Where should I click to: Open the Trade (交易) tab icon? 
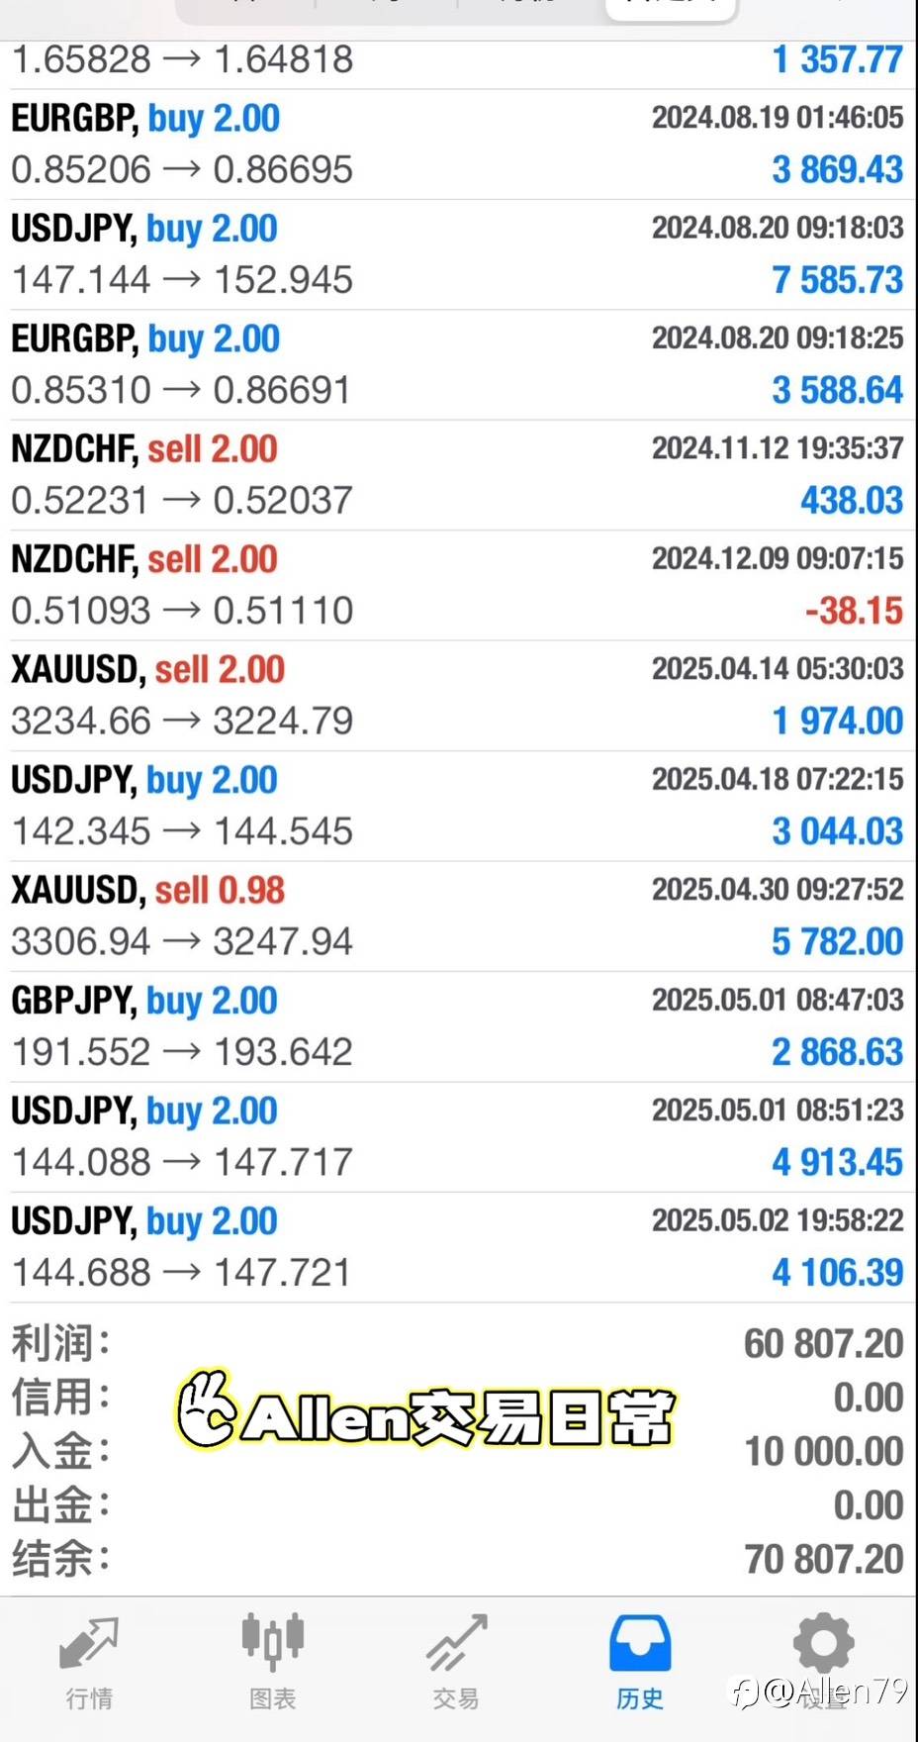(456, 1643)
